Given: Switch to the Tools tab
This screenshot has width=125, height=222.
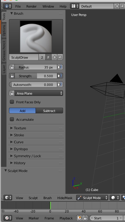Looking at the screenshot, I should pos(4,17).
